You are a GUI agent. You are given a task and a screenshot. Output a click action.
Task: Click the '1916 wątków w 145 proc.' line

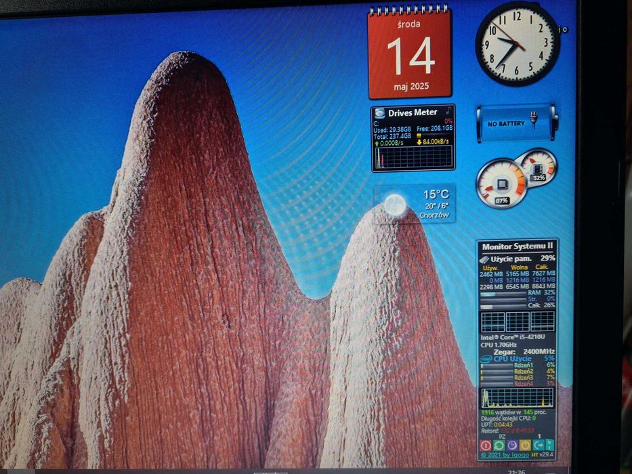(x=514, y=412)
